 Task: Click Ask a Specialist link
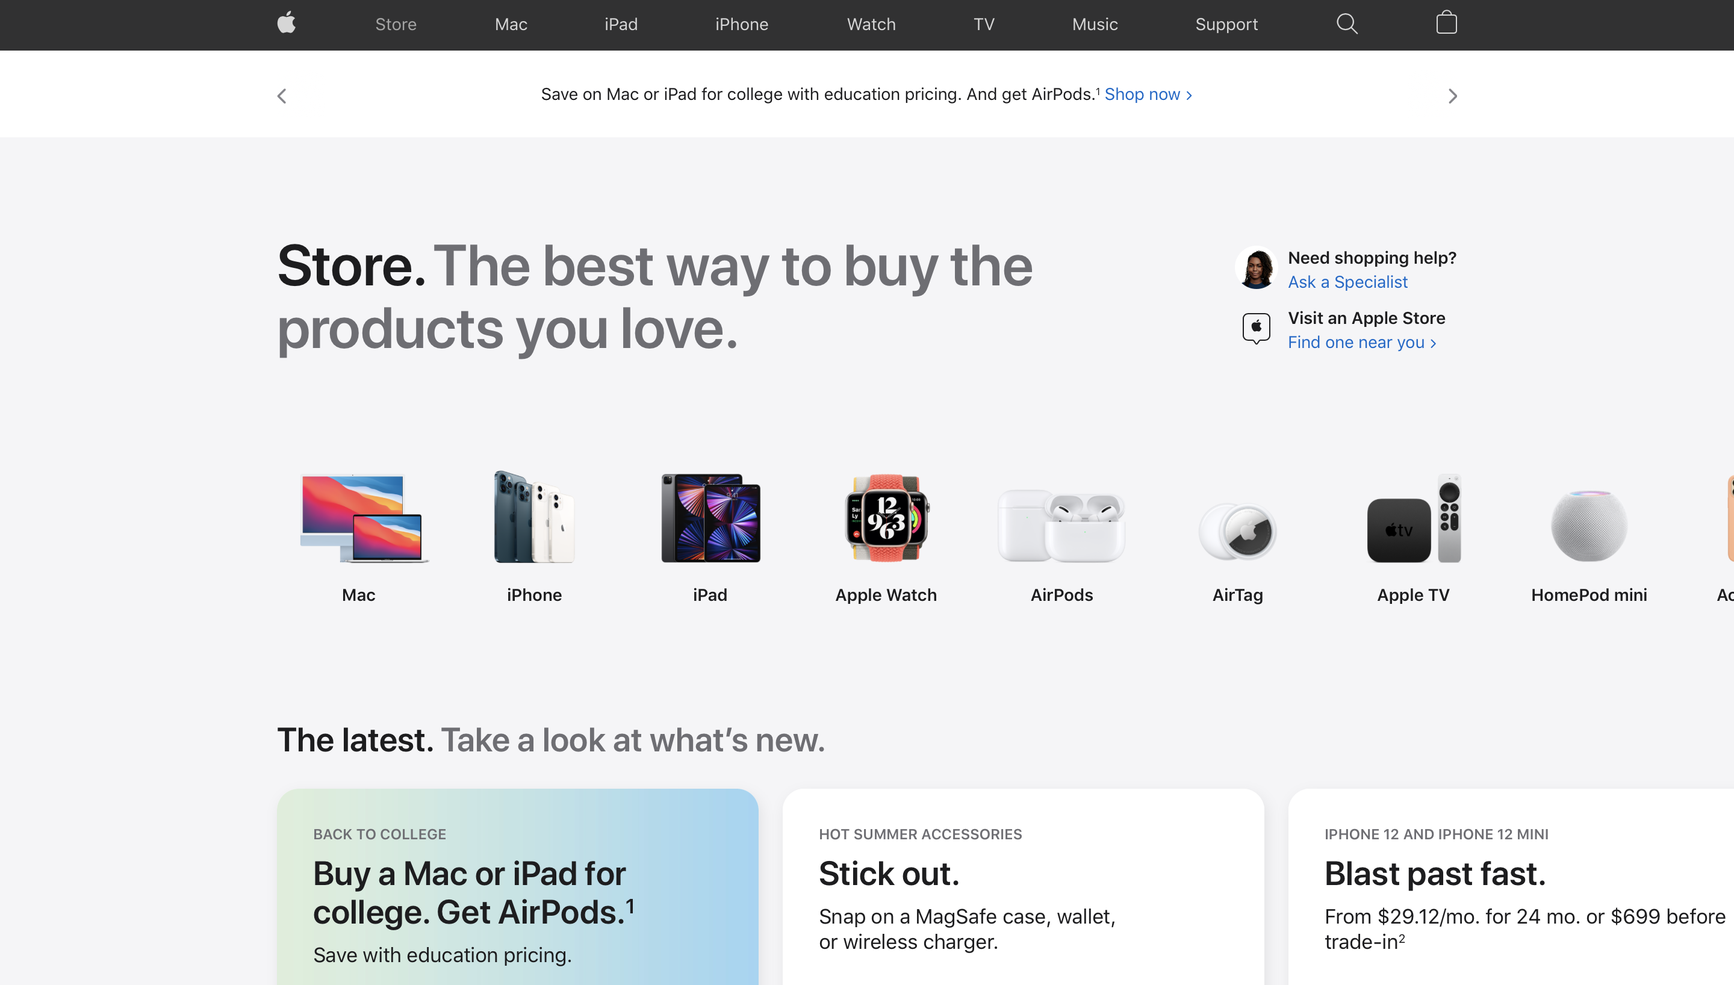(1347, 282)
